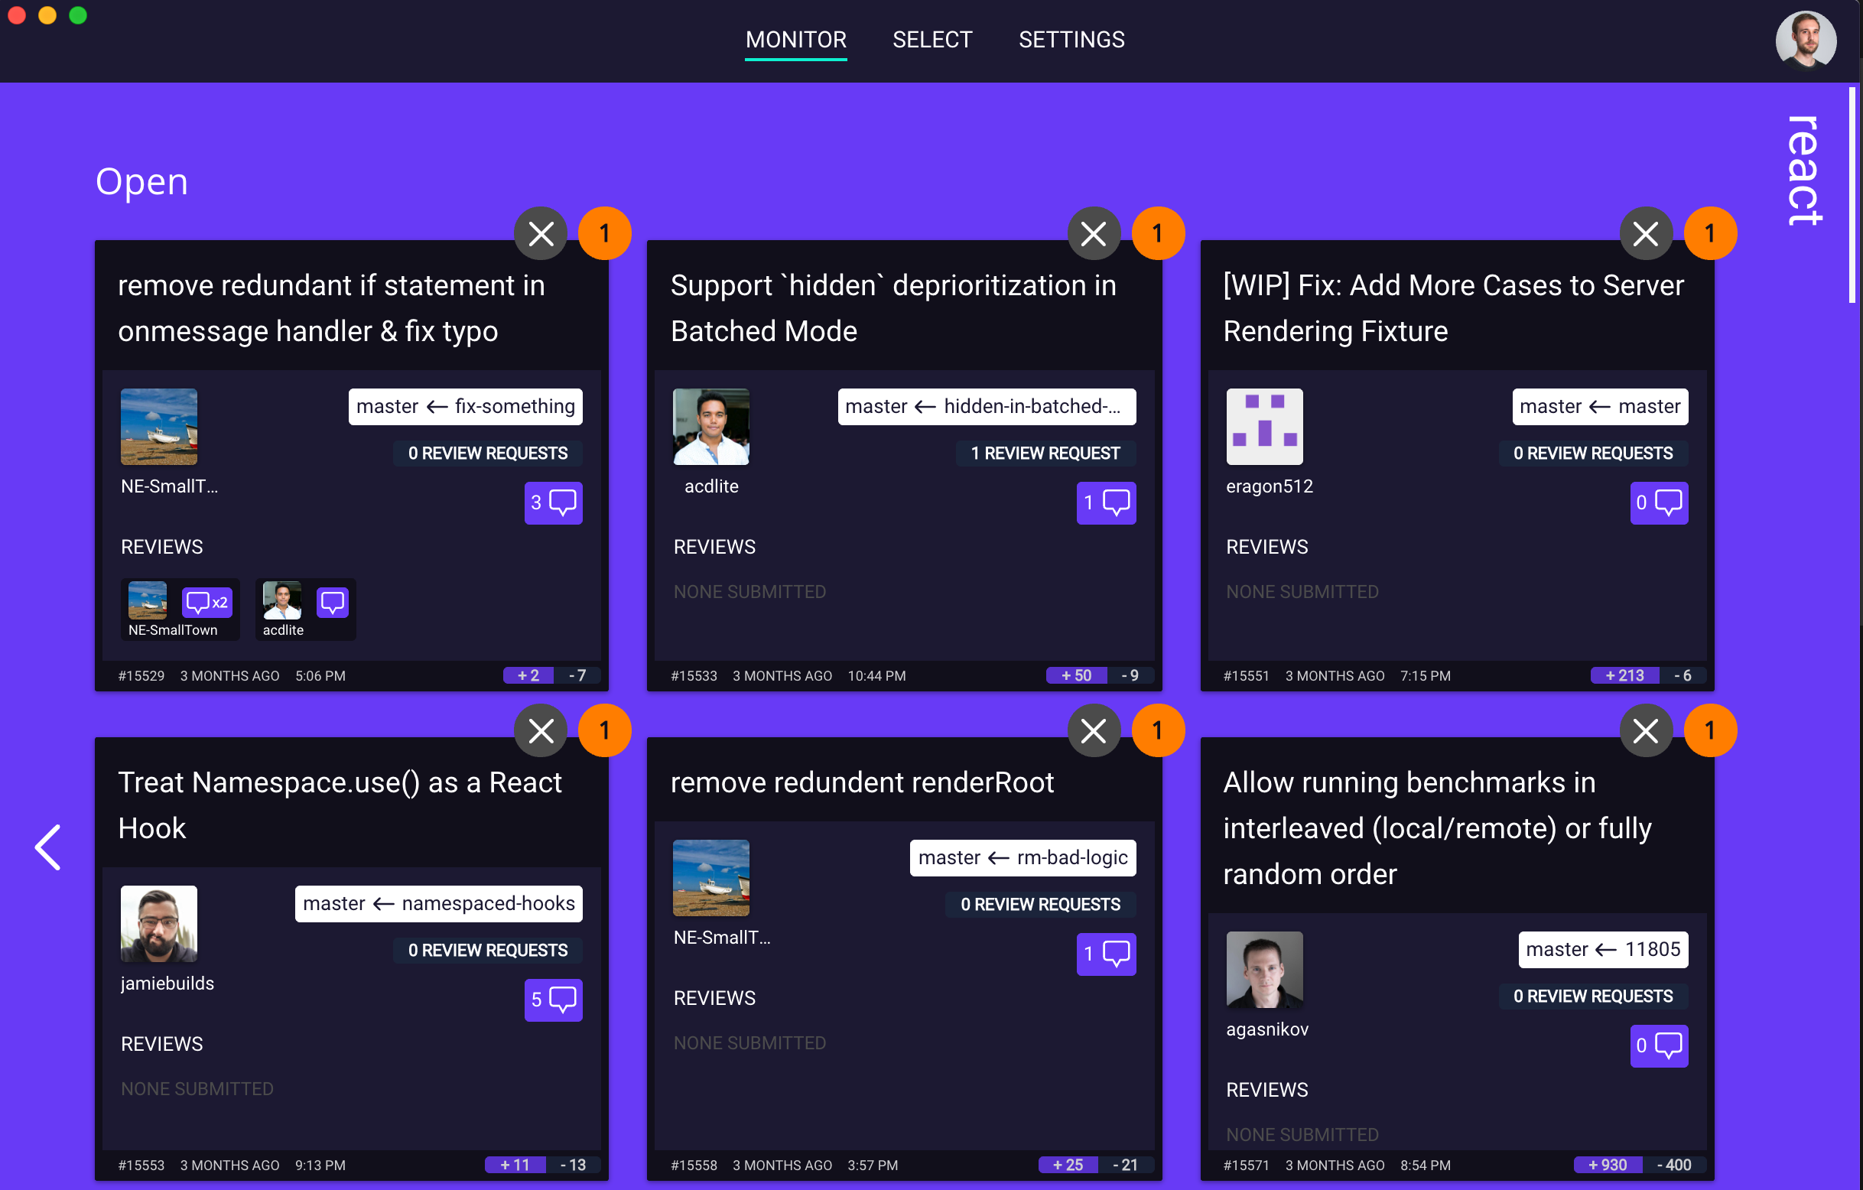Click NE-SmallTown x2 review comment icon

point(206,602)
